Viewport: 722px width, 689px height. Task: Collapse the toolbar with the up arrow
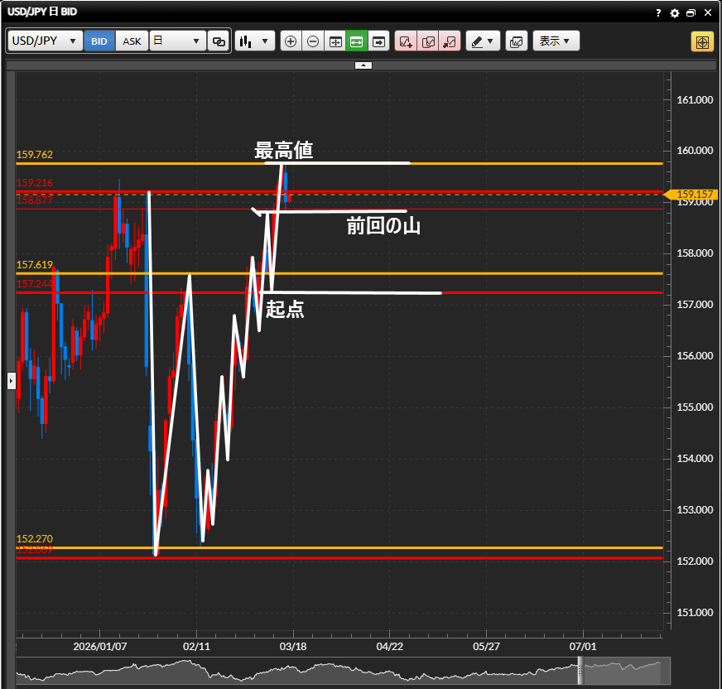pyautogui.click(x=363, y=65)
